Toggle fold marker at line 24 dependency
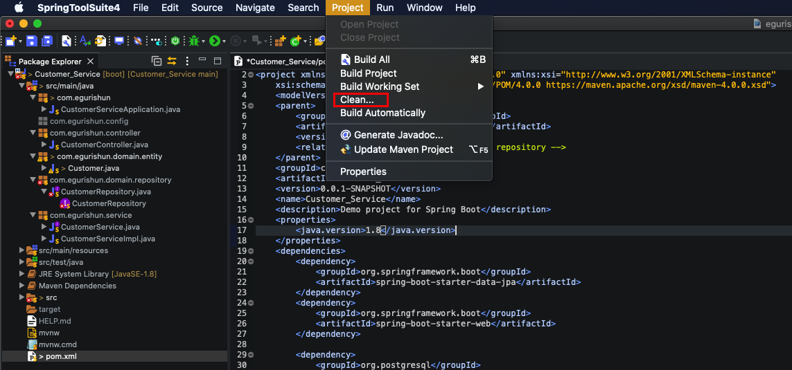792x370 pixels. click(x=251, y=302)
